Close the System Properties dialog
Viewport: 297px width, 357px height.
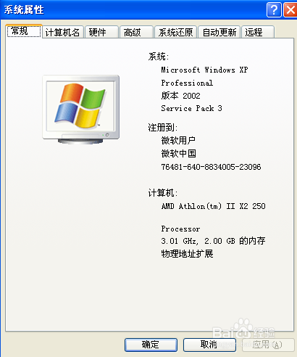pyautogui.click(x=290, y=10)
